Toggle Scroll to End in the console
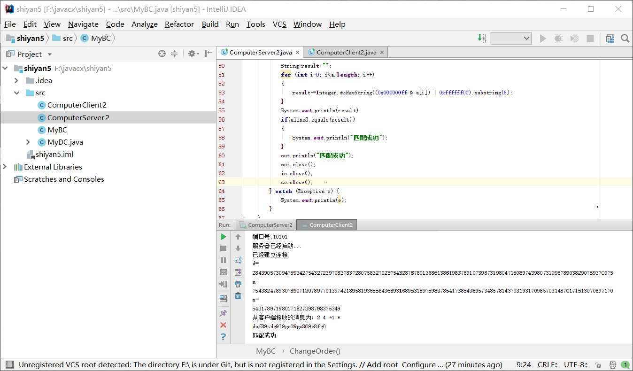The image size is (633, 371). pos(238,272)
